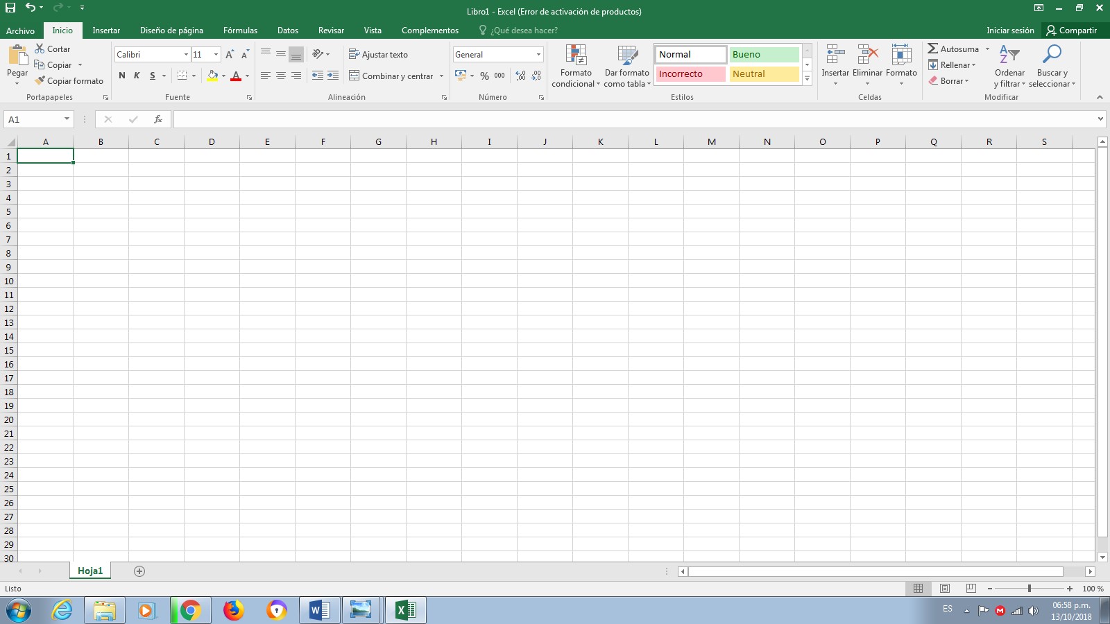The width and height of the screenshot is (1110, 624).
Task: Switch to the Vista tab
Action: coord(373,31)
